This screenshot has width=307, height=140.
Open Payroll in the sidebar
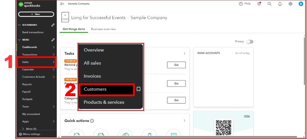point(26,92)
